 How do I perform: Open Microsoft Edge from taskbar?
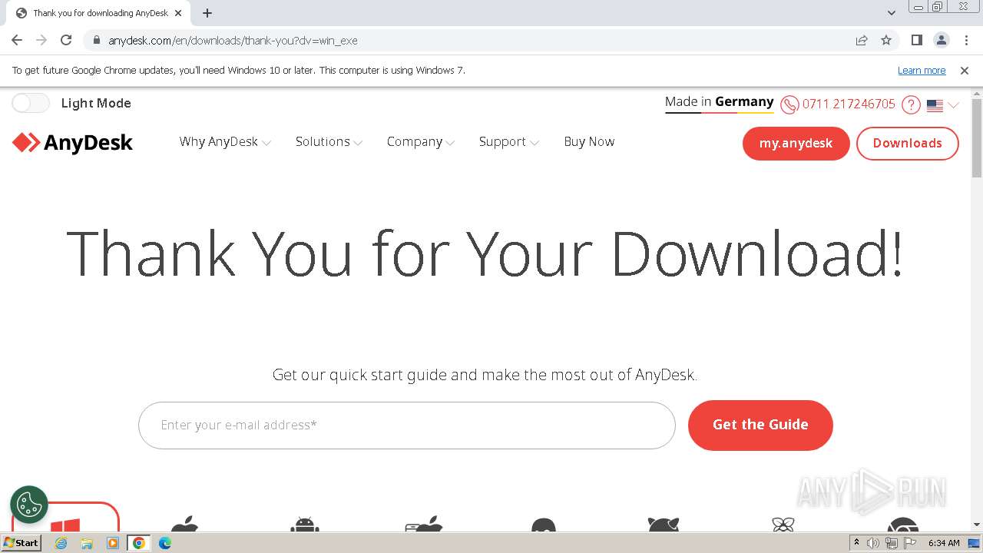(164, 543)
